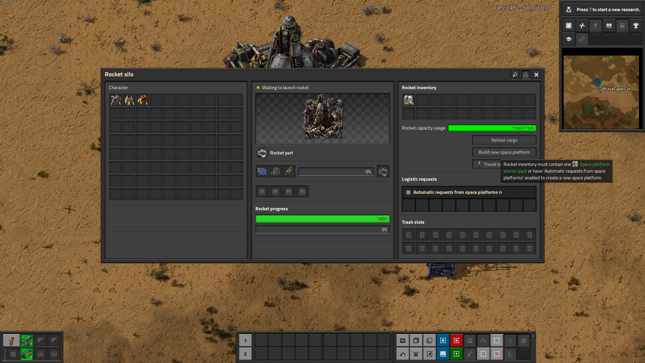Click the dashed-square icon in top-right menu
The height and width of the screenshot is (363, 645).
(569, 26)
